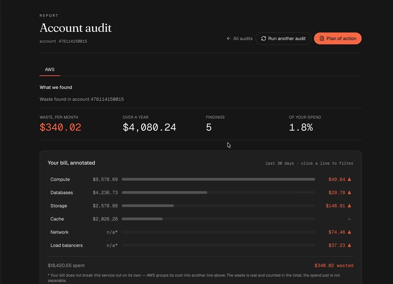Click the $9,578.69 Compute amount
Viewport: 393px width, 284px height.
(x=105, y=179)
